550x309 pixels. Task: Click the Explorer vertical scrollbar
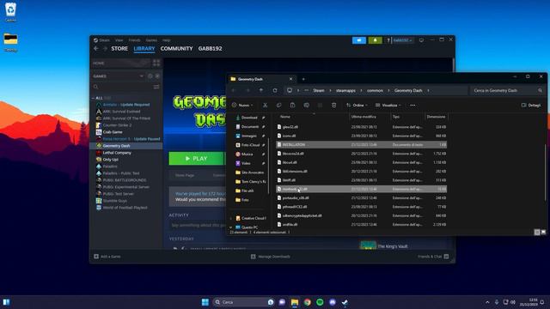pyautogui.click(x=546, y=173)
